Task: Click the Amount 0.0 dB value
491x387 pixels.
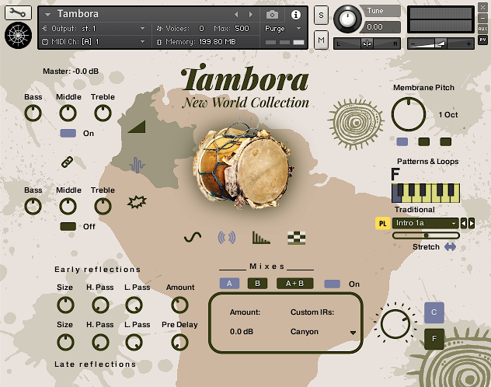Action: click(x=242, y=332)
